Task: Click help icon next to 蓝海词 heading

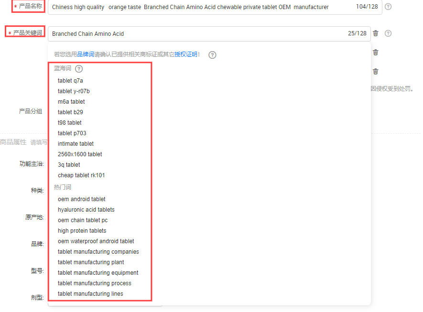Action: (79, 69)
